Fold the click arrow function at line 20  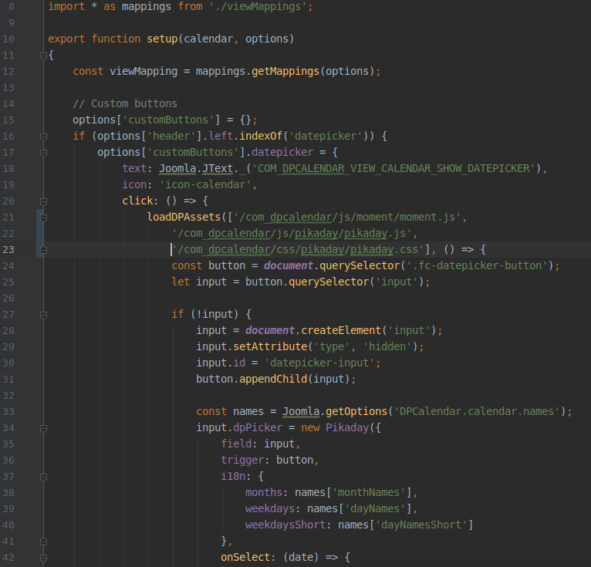43,201
